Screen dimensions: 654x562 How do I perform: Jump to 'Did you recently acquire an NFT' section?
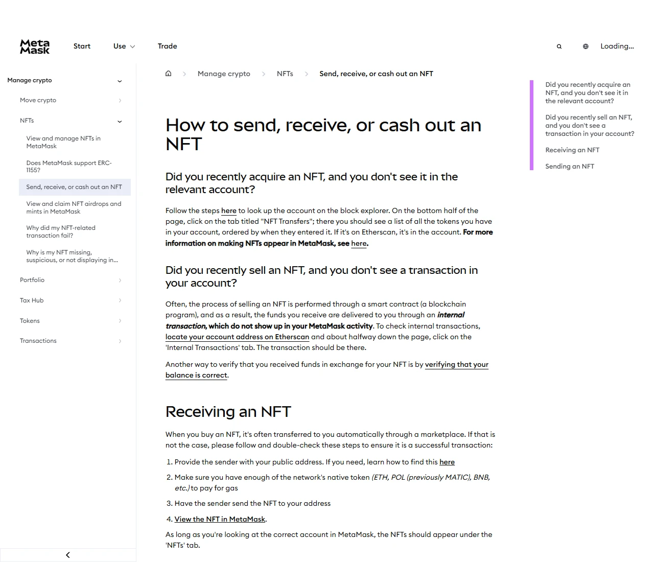point(588,93)
